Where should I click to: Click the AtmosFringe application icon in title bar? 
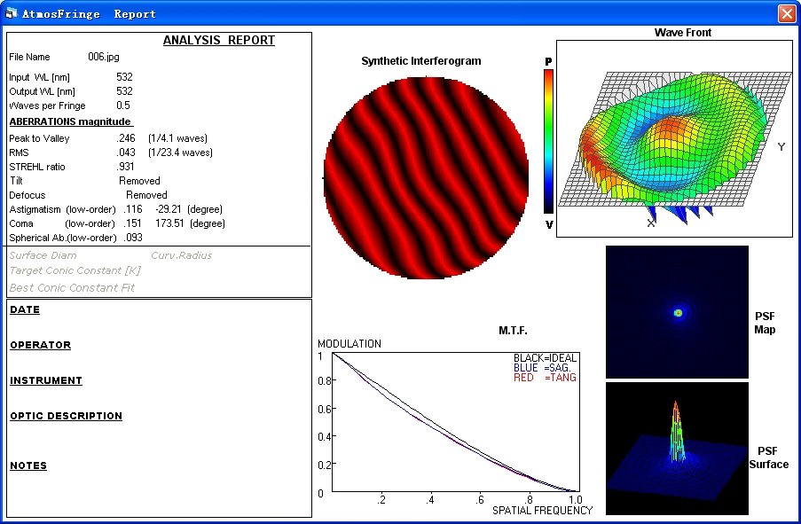point(12,12)
